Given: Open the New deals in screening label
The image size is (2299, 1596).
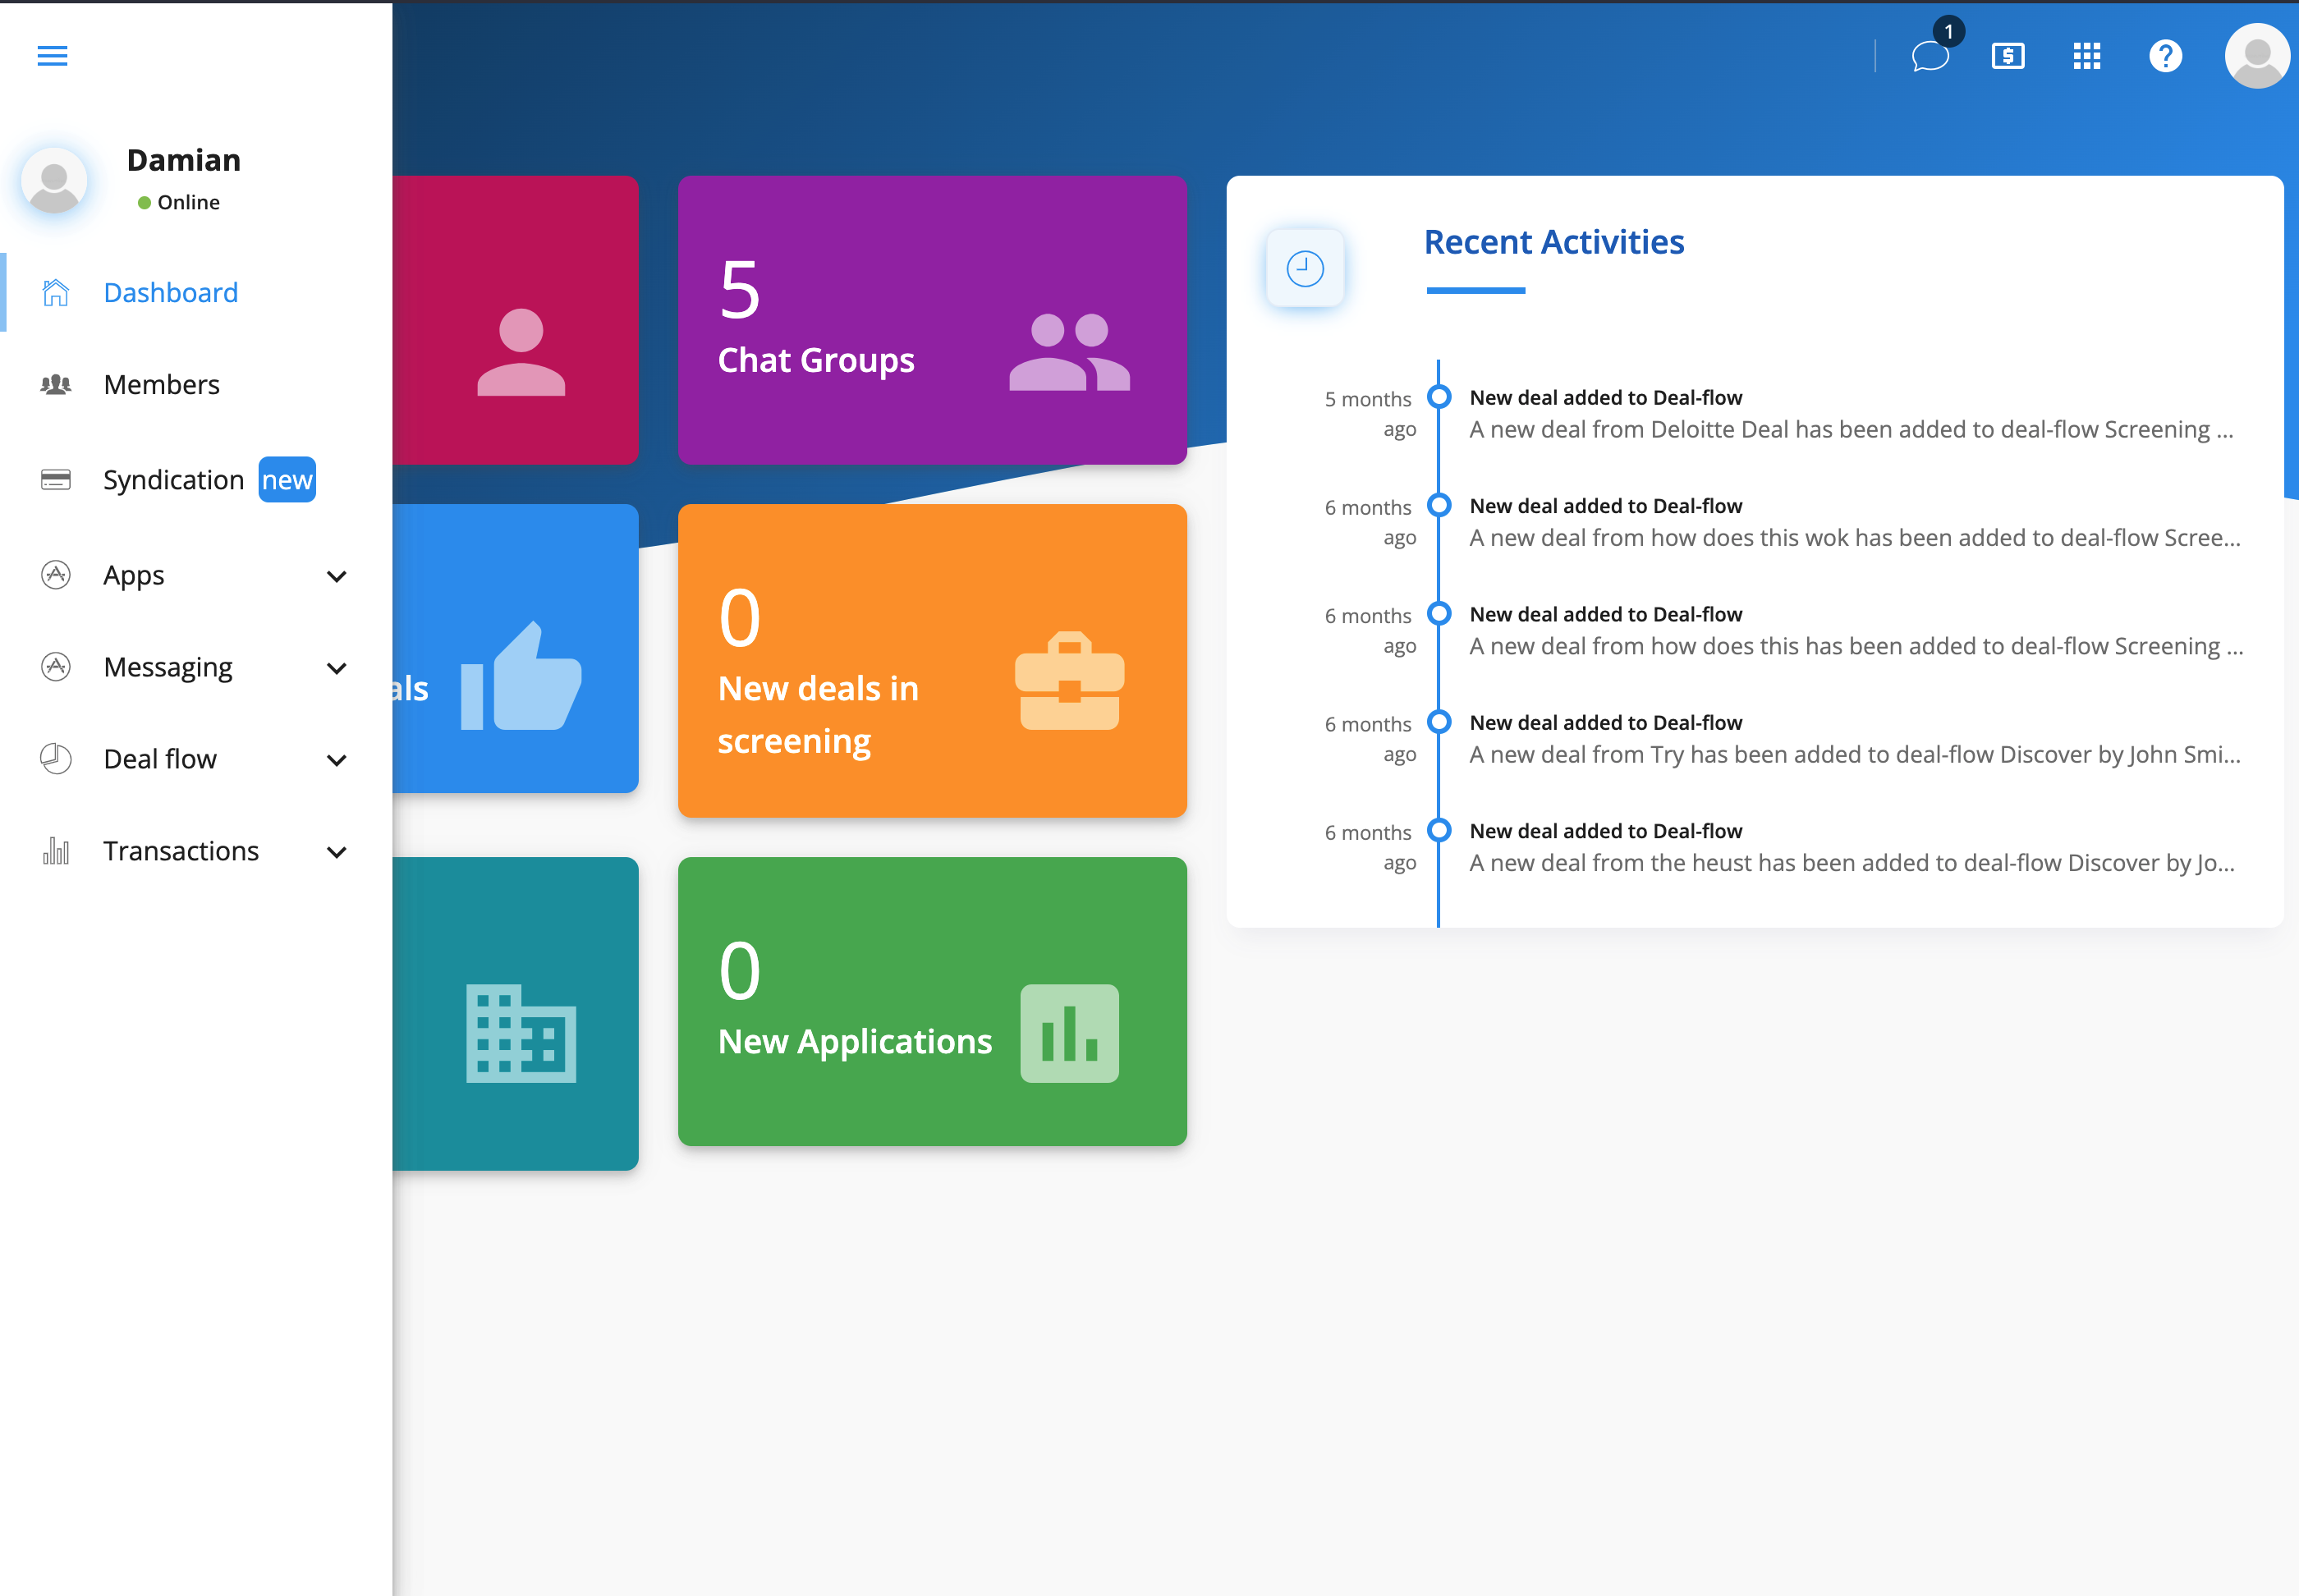Looking at the screenshot, I should point(818,715).
